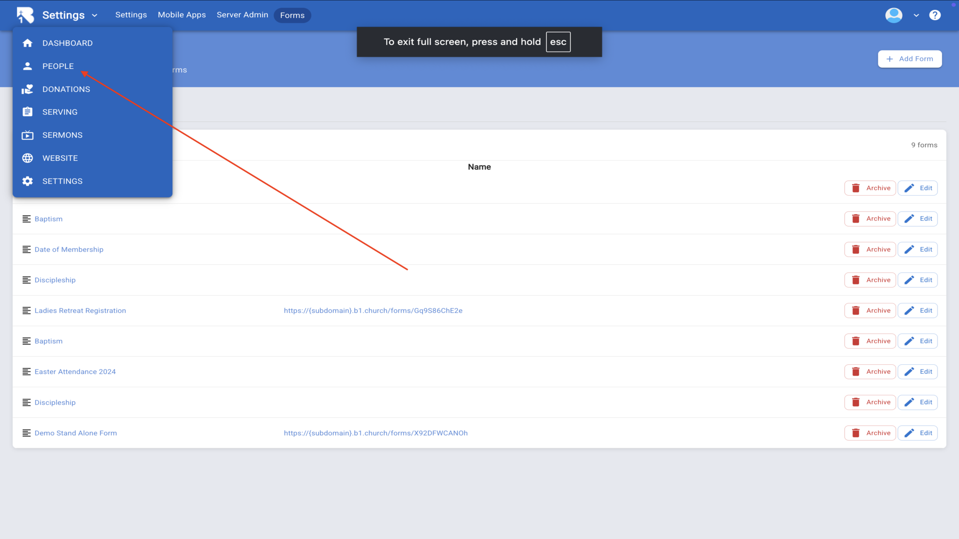Click the Donations hand-heart icon
The width and height of the screenshot is (959, 539).
coord(27,89)
